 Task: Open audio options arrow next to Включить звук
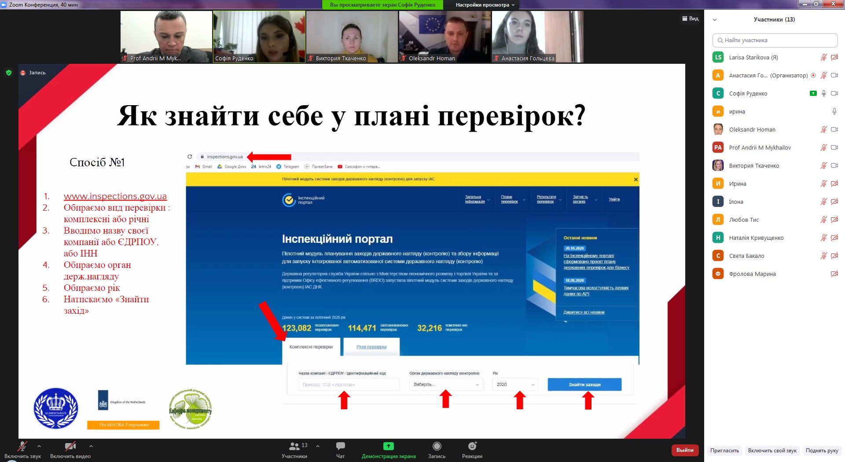pos(39,446)
